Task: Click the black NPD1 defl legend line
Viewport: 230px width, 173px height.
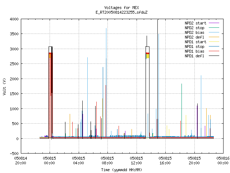Action: (214, 56)
